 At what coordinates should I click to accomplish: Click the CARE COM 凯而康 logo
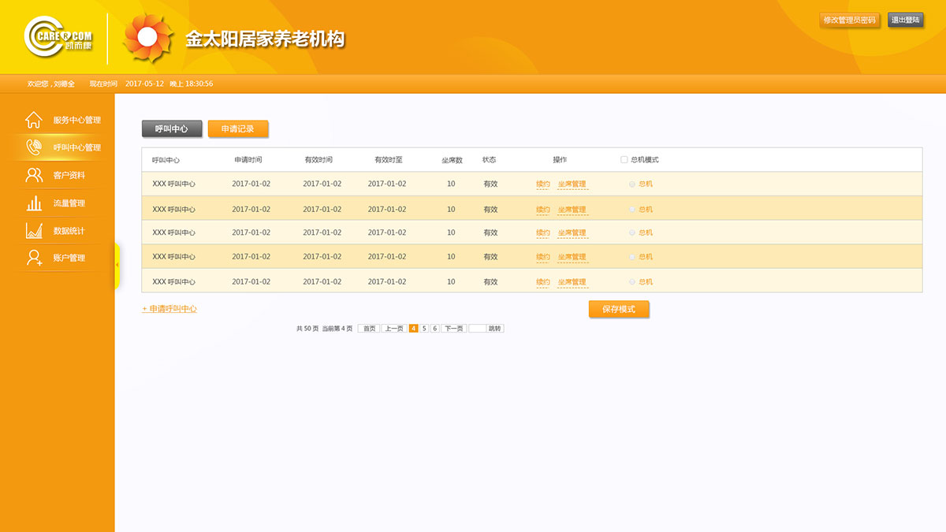click(58, 36)
